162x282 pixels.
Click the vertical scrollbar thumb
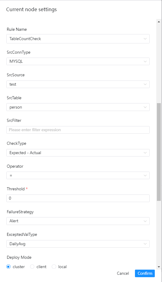click(159, 152)
